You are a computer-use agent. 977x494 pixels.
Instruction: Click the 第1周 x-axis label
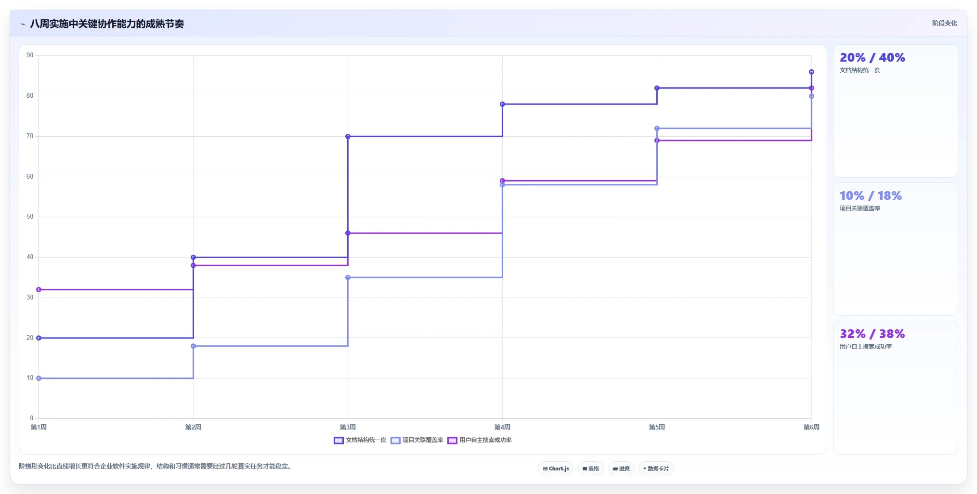[x=39, y=427]
